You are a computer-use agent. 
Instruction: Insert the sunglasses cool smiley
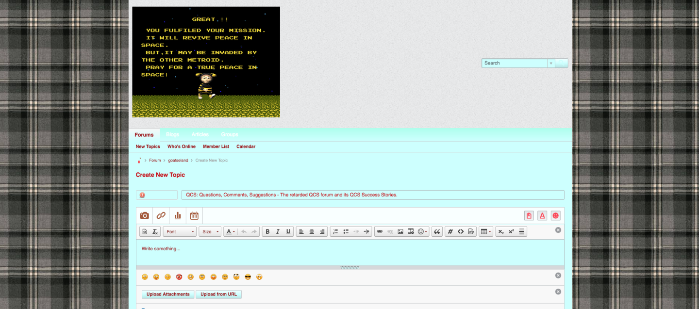248,277
